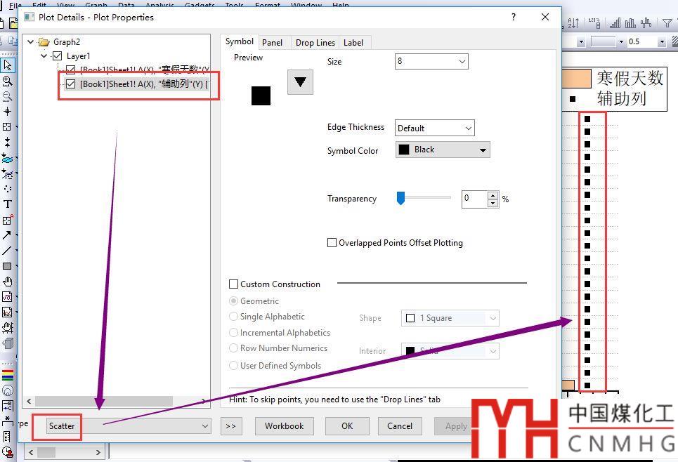Viewport: 678px width, 462px height.
Task: Click the color palette stripes icon
Action: click(x=7, y=375)
